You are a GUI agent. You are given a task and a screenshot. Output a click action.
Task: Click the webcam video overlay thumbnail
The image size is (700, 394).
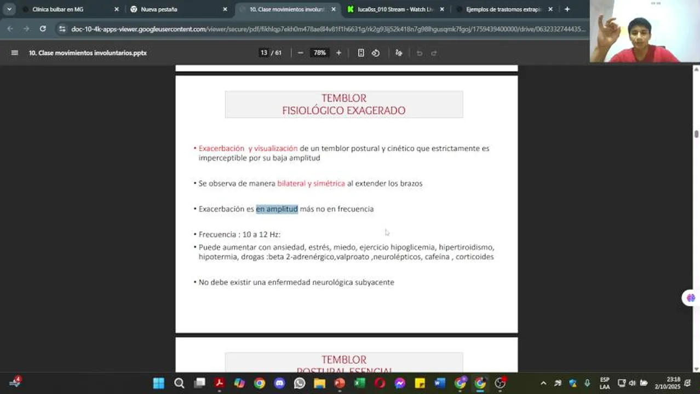coord(644,31)
